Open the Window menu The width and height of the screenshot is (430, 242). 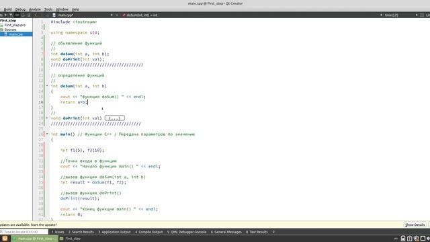(62, 9)
